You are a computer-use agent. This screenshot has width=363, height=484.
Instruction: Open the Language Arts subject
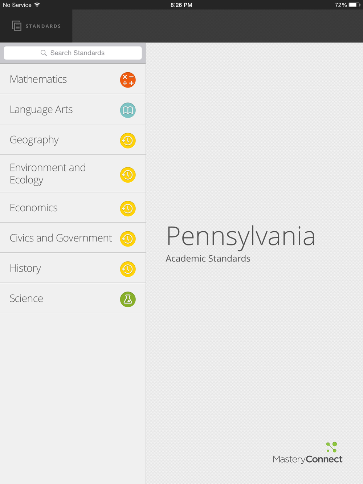point(73,109)
